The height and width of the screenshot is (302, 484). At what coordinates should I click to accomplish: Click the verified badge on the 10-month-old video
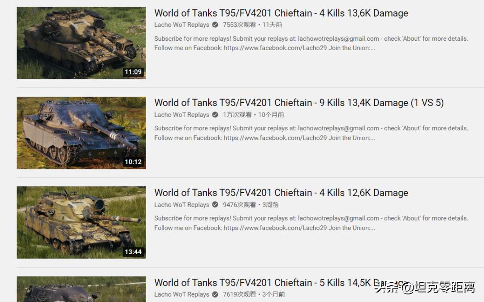pyautogui.click(x=215, y=115)
